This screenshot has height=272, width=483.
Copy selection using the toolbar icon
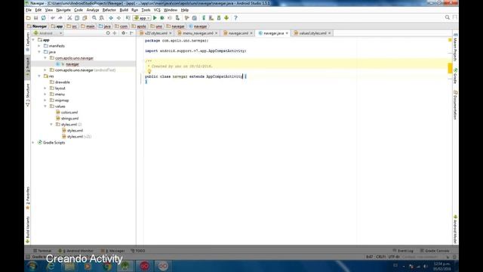tap(77, 18)
